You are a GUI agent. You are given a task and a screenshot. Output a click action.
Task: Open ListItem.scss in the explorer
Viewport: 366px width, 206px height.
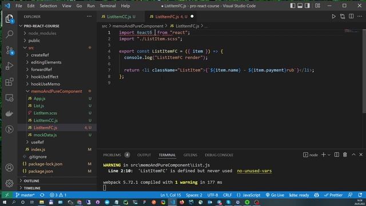click(45, 113)
